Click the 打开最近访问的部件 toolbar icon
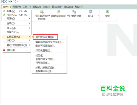 [42, 12]
